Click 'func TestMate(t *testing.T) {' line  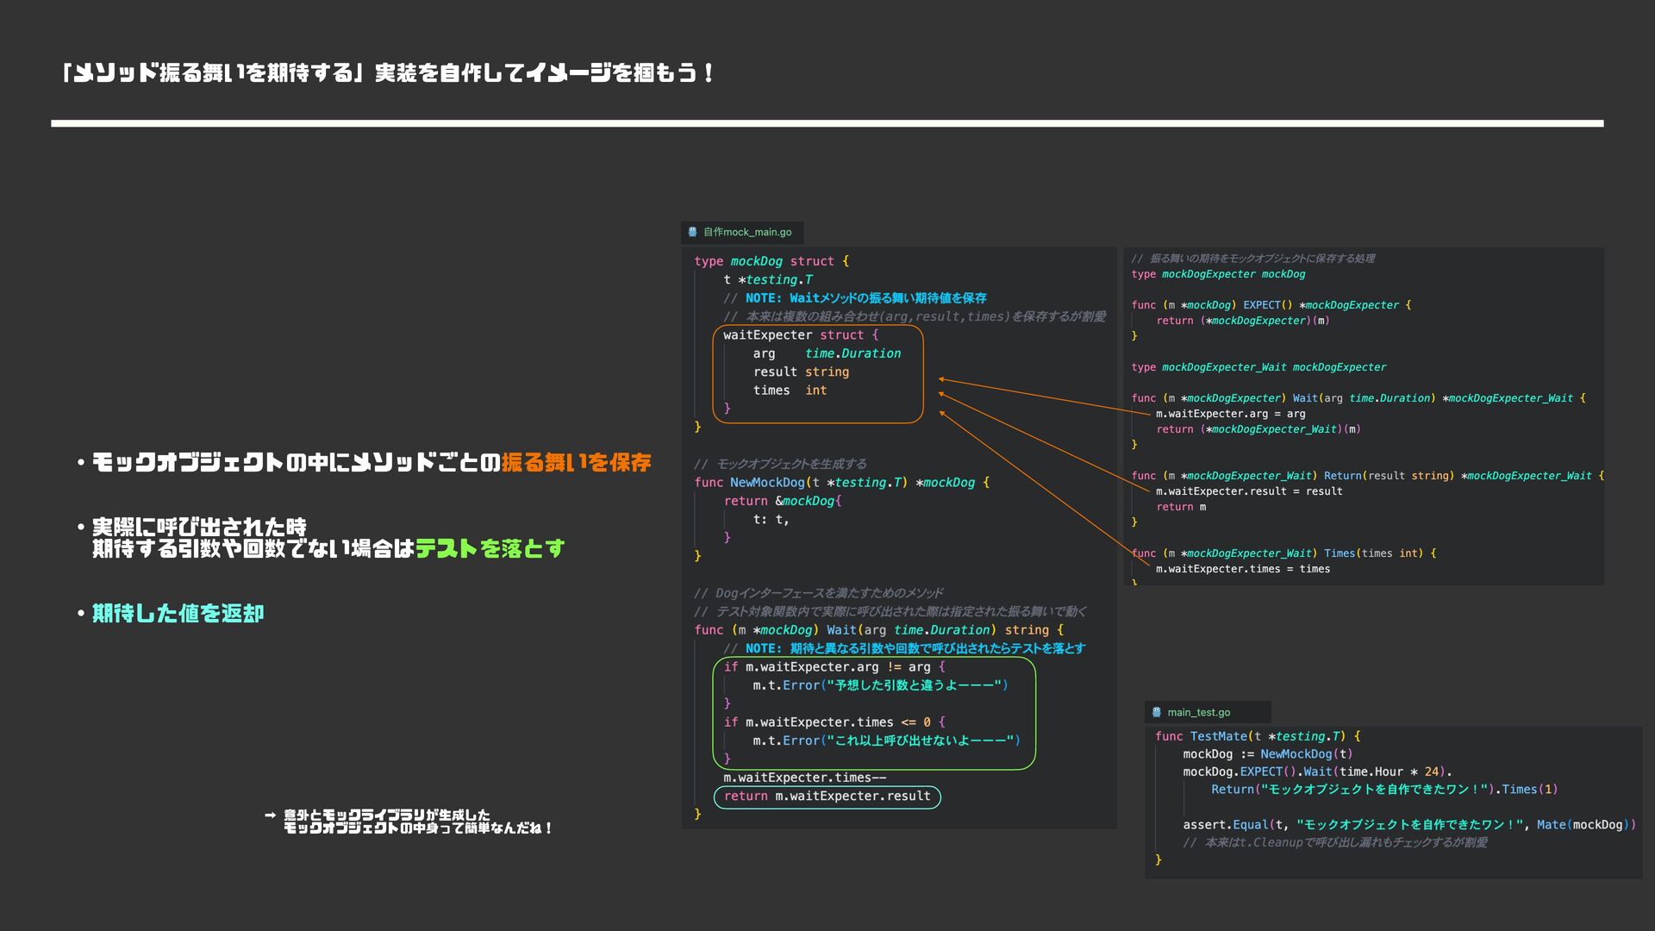pyautogui.click(x=1258, y=736)
